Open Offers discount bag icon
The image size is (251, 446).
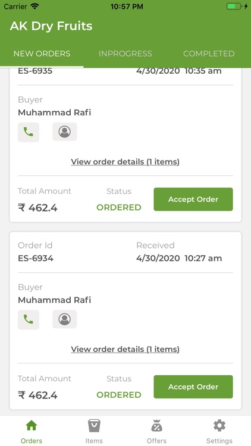click(x=156, y=426)
